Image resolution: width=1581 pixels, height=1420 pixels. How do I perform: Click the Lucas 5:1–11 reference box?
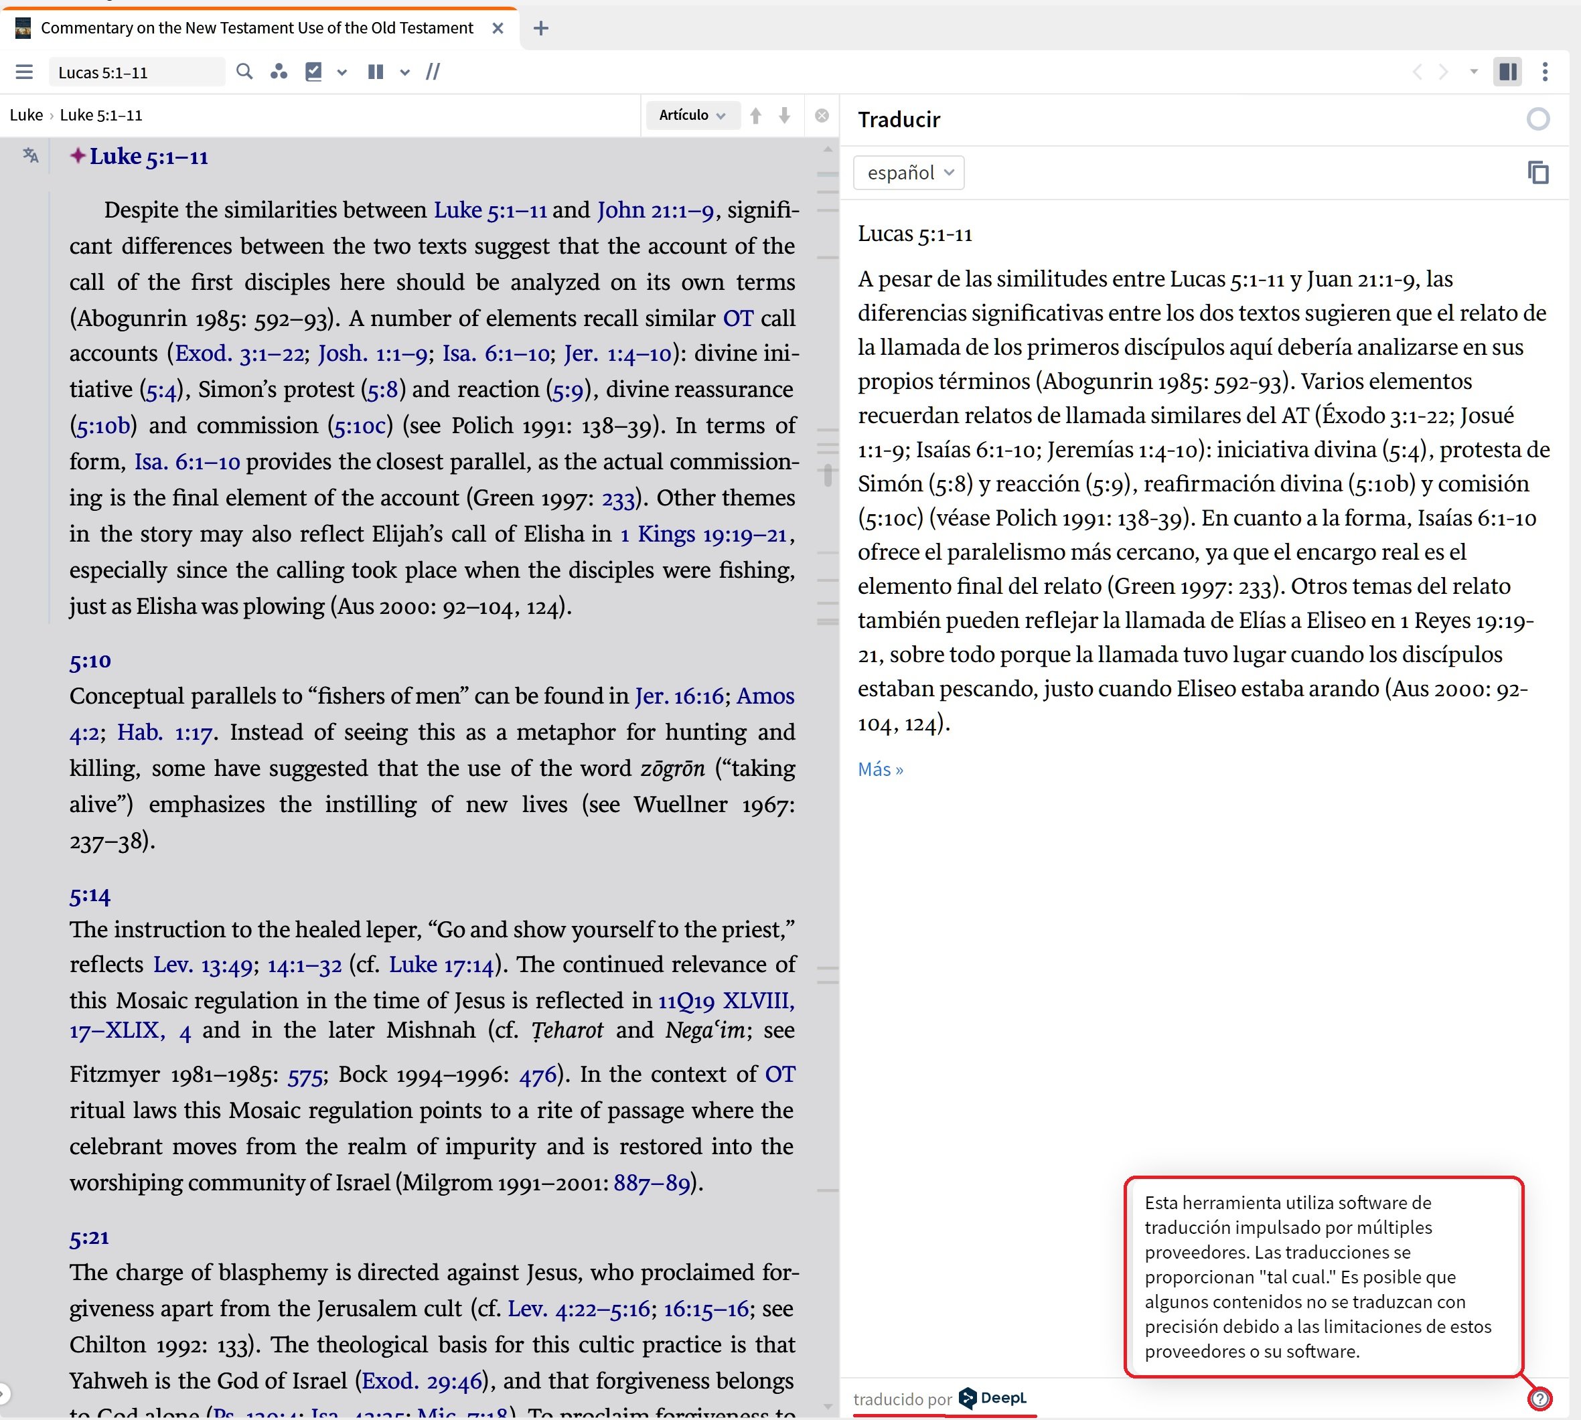[x=137, y=72]
